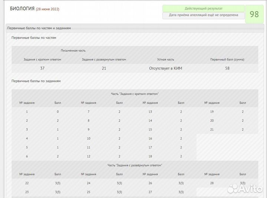
Task: Collapse "Первичные баллы по частям и заданиям" section
Action: point(39,28)
